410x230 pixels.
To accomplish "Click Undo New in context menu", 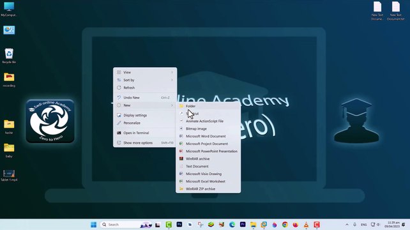I will pyautogui.click(x=145, y=98).
